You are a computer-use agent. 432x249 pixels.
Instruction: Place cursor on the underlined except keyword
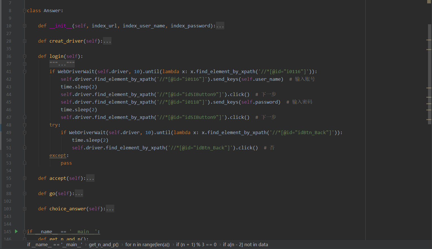point(58,156)
